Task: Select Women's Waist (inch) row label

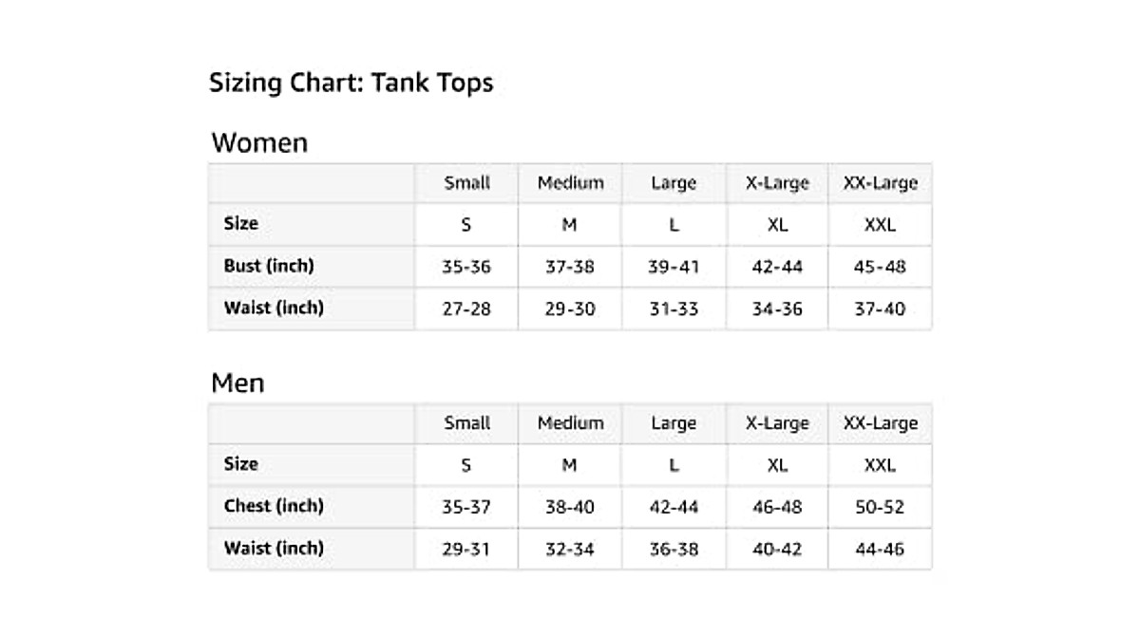Action: click(x=274, y=309)
